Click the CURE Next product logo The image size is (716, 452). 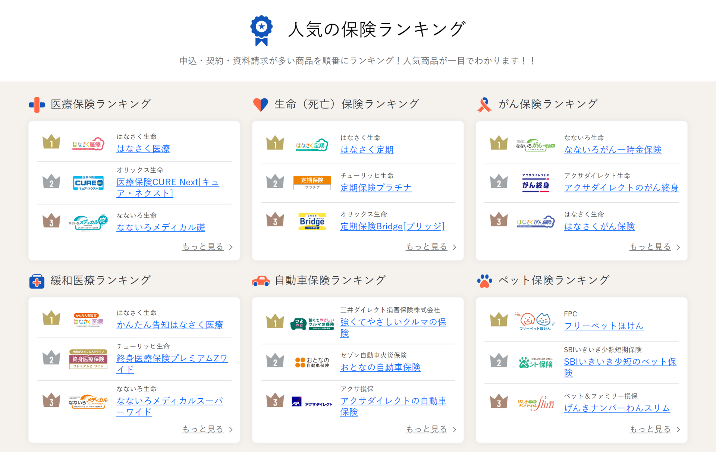tap(88, 183)
